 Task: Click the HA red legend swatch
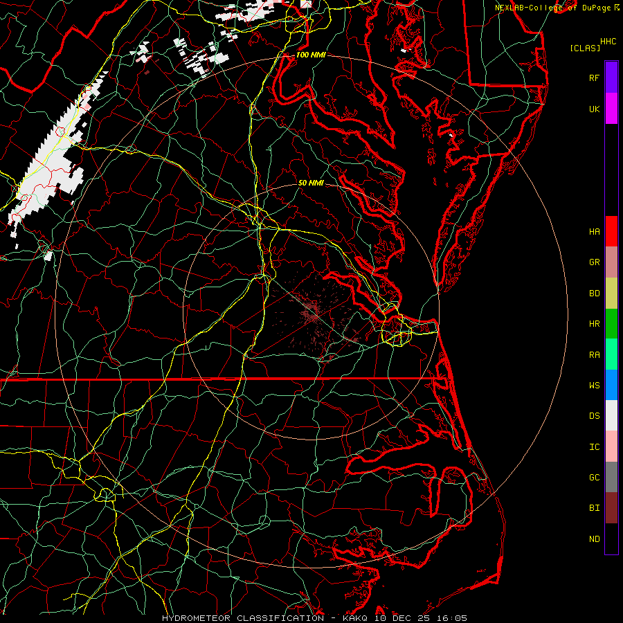[x=611, y=231]
